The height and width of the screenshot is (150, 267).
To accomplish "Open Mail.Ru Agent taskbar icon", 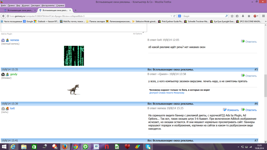I will (86, 147).
